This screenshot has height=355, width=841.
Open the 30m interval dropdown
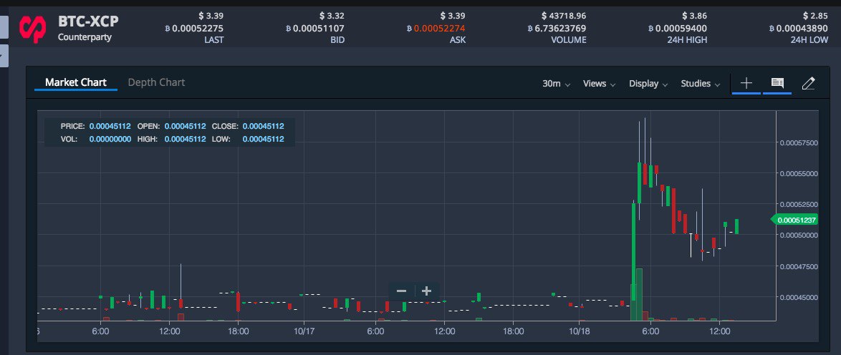(556, 84)
